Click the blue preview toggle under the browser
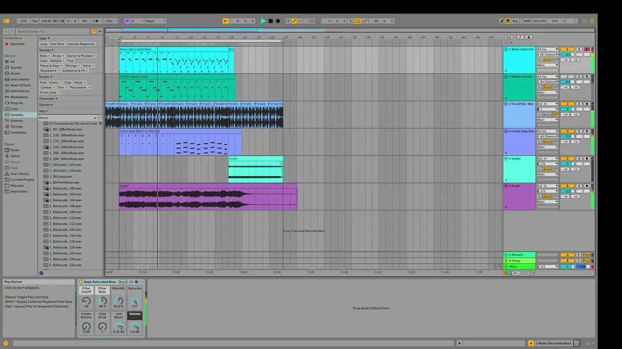622x349 pixels. coord(41,273)
